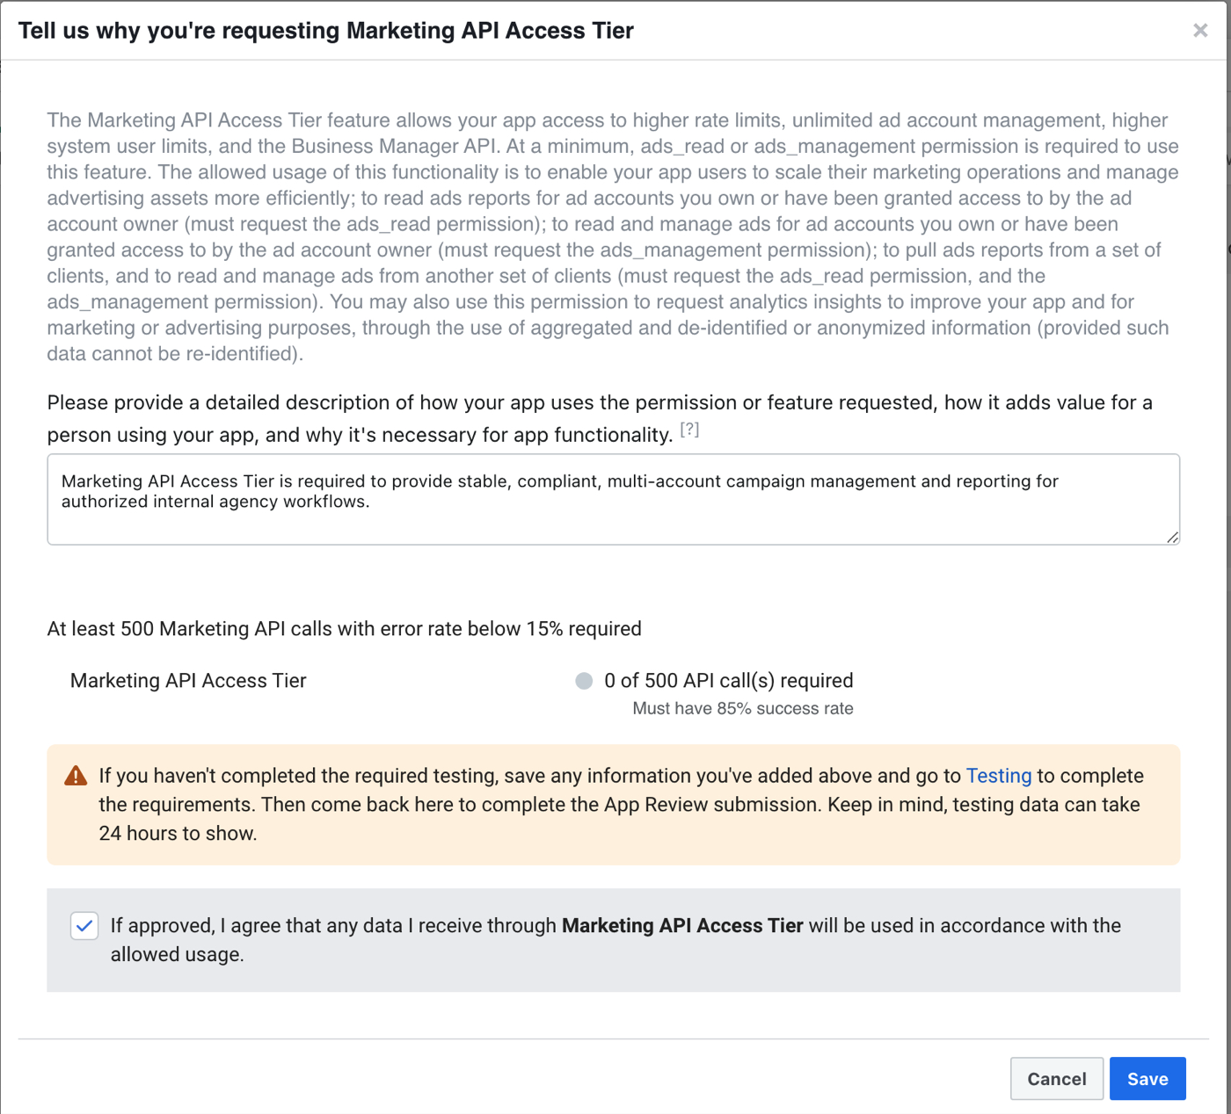The width and height of the screenshot is (1231, 1114).
Task: Cancel the access tier request dialog
Action: (1057, 1079)
